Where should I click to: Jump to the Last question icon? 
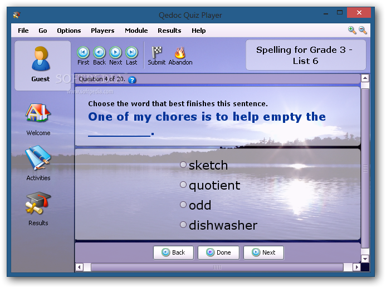tap(131, 52)
